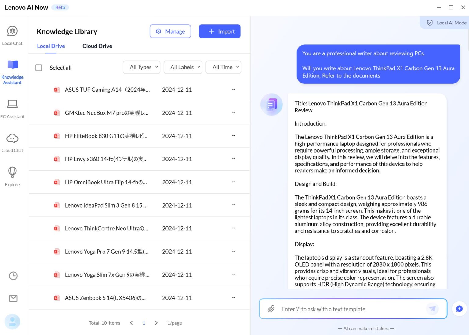The width and height of the screenshot is (469, 335).
Task: Click the Manage button
Action: pos(170,31)
